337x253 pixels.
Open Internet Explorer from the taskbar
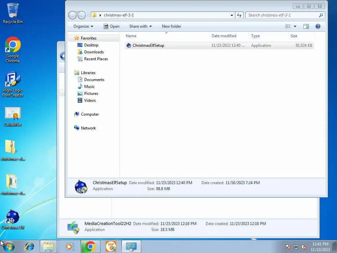pyautogui.click(x=29, y=246)
